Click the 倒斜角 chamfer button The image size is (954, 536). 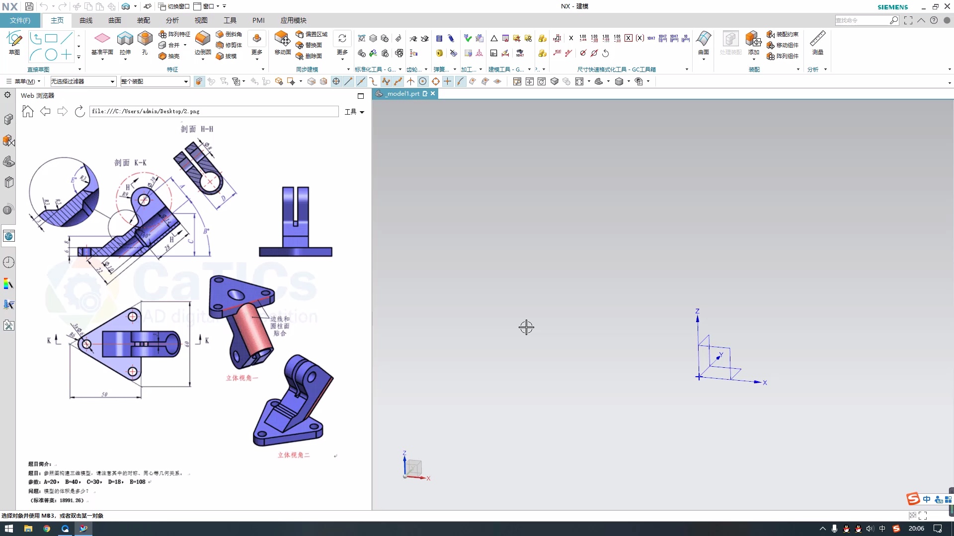[x=229, y=34]
